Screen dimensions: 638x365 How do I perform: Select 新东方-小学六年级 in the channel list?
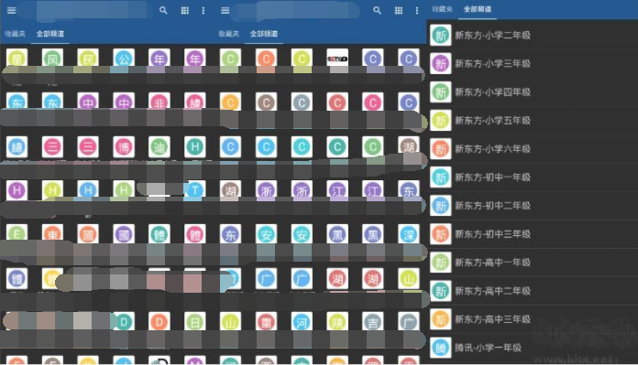pyautogui.click(x=533, y=148)
